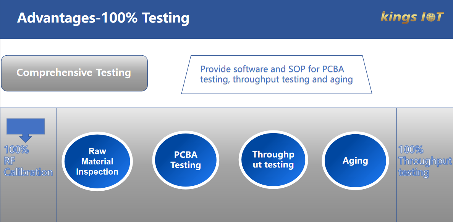Select the Aging oval
Viewport: 453px width, 222px height.
pos(355,161)
